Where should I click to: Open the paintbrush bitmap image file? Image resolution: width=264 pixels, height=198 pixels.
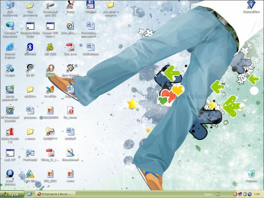click(70, 153)
